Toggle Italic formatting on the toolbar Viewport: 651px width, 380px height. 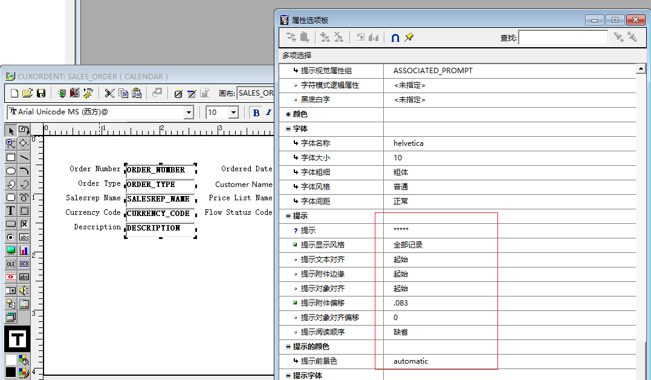268,111
